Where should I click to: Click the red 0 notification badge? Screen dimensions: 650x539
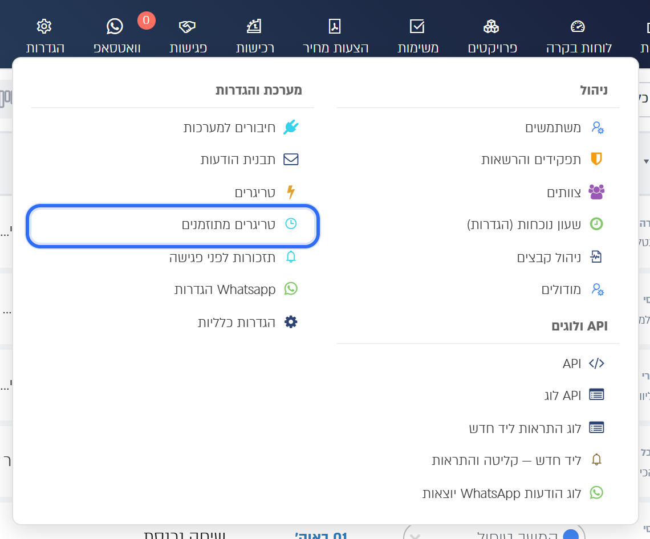(147, 21)
